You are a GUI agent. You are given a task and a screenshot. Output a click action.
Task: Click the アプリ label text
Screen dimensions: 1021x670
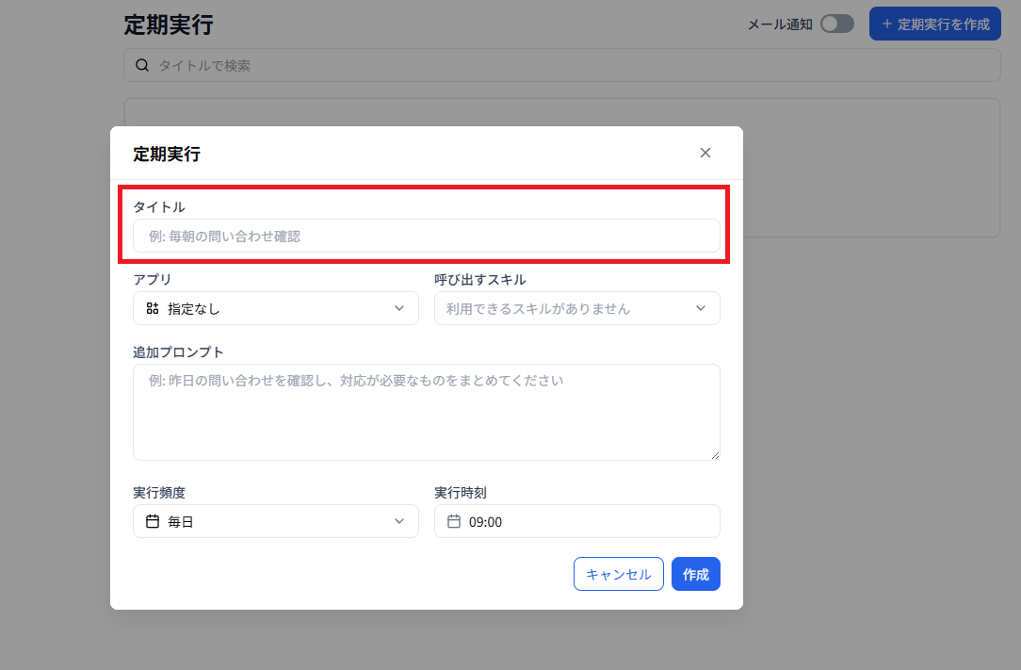pyautogui.click(x=153, y=280)
